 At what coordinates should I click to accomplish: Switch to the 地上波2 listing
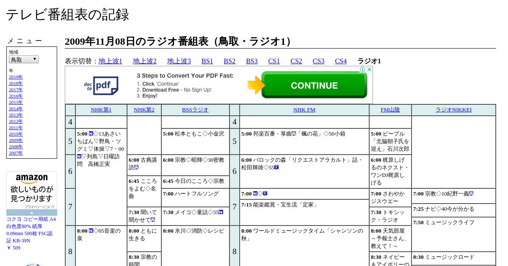tap(145, 61)
